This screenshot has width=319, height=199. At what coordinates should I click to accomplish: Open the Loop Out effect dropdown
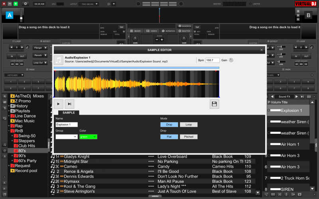click(40, 63)
